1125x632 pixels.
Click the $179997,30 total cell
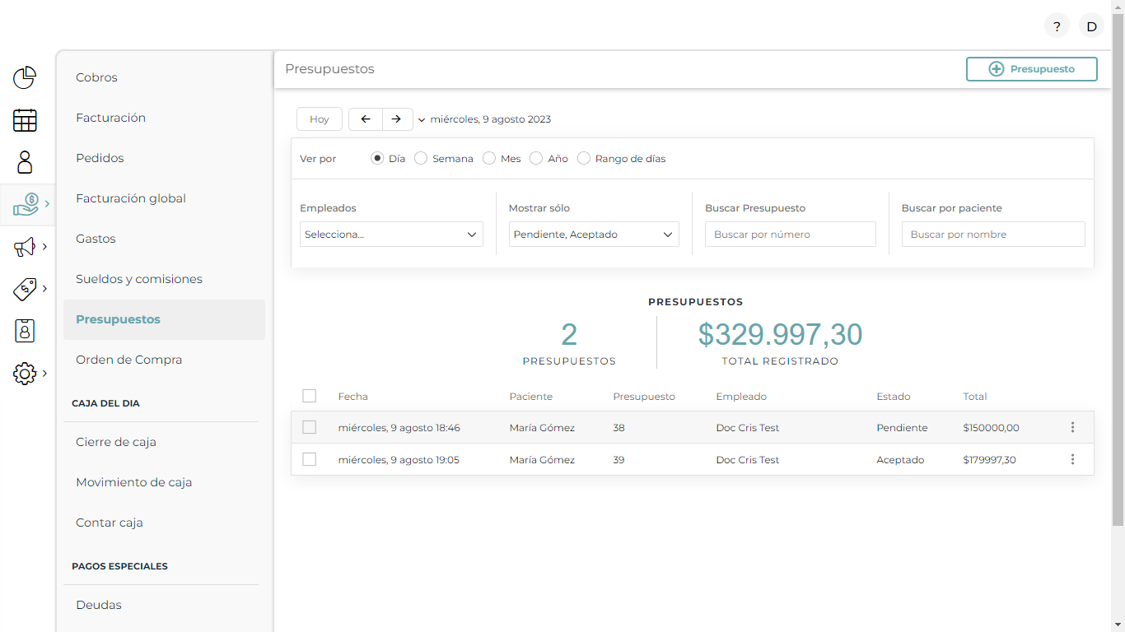tap(989, 460)
